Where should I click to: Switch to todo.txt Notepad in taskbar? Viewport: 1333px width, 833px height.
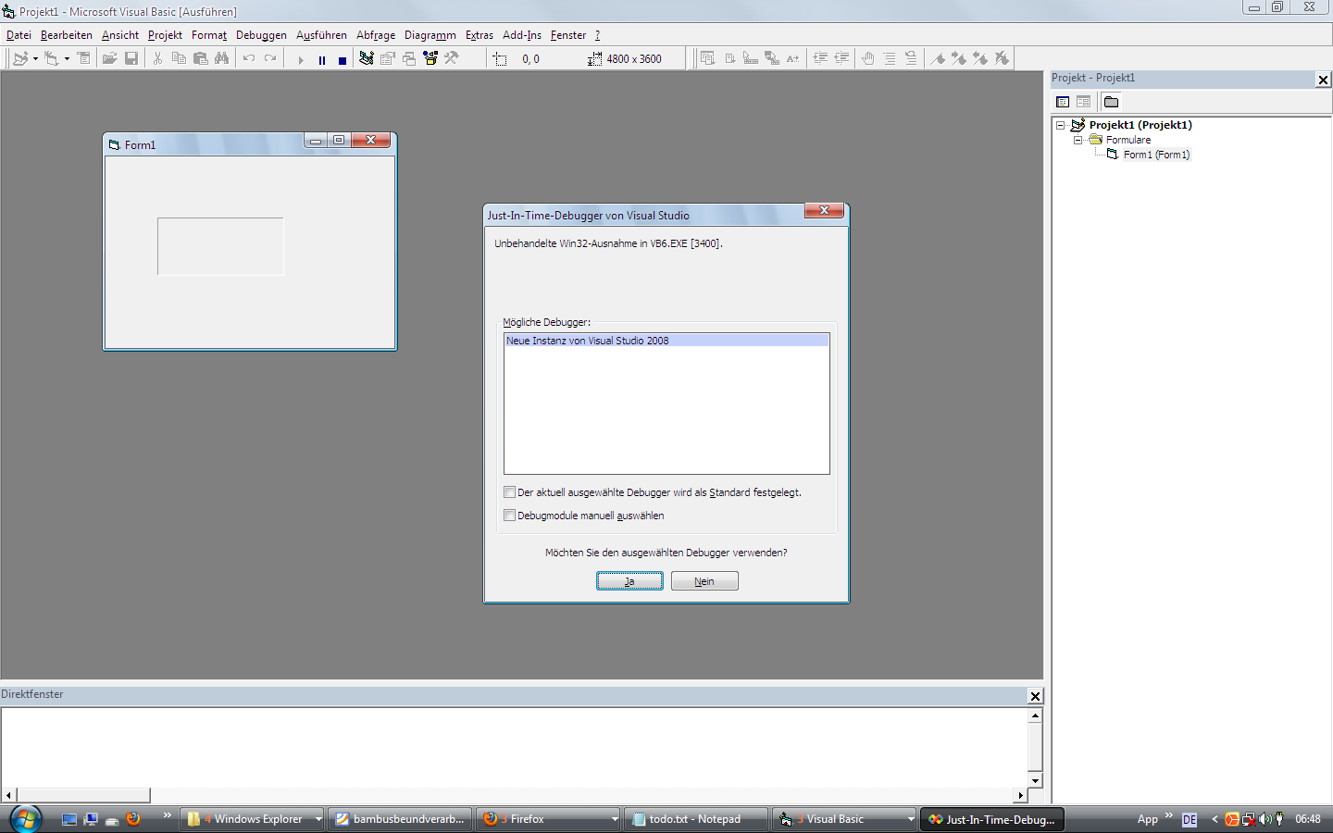tap(694, 819)
